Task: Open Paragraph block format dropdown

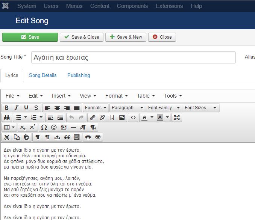Action: click(x=127, y=108)
